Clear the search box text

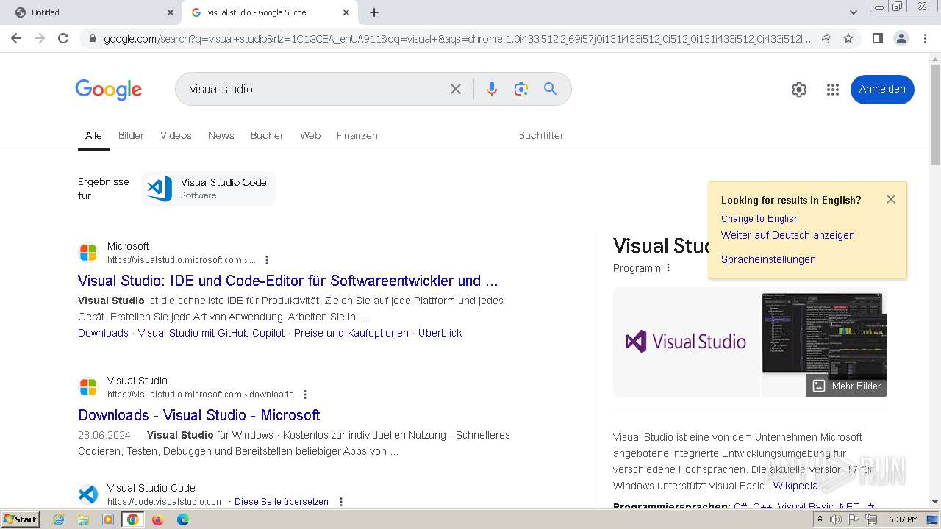(x=456, y=89)
